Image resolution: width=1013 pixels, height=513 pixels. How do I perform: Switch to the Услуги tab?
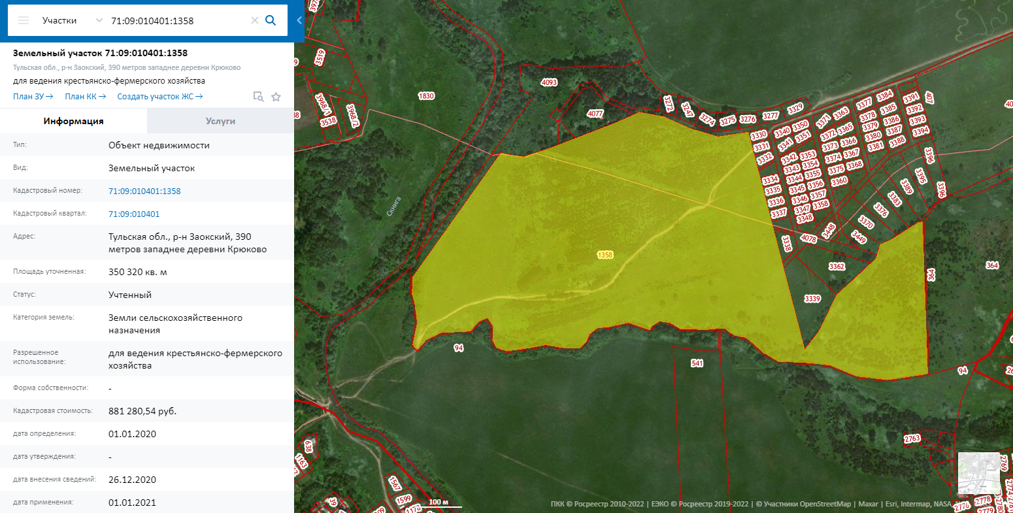coord(220,121)
